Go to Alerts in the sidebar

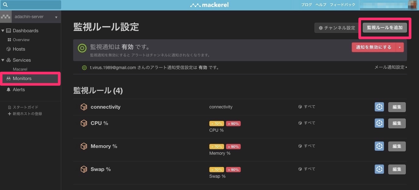coord(19,90)
